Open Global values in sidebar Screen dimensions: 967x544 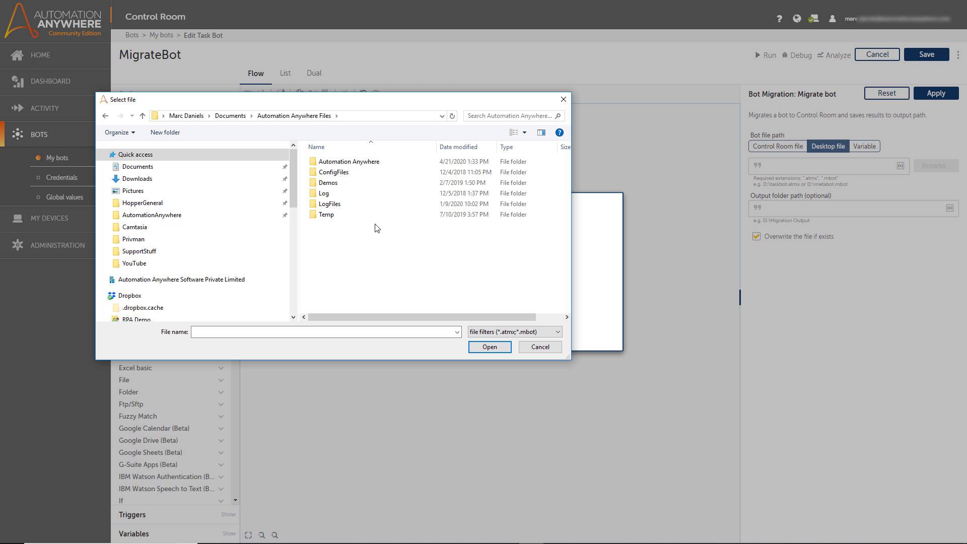[x=64, y=197]
